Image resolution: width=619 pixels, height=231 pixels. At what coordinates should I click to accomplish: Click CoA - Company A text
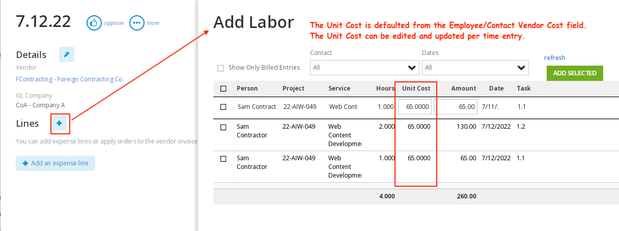tap(40, 105)
